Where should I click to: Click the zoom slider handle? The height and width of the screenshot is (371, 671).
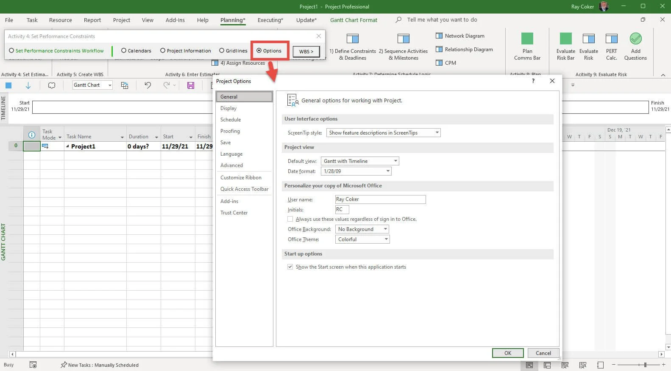coord(645,365)
